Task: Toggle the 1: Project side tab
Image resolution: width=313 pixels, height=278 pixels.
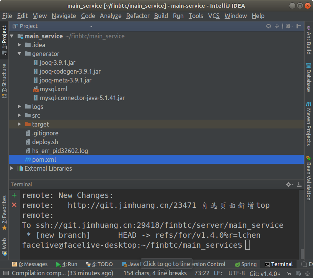Action: point(4,40)
